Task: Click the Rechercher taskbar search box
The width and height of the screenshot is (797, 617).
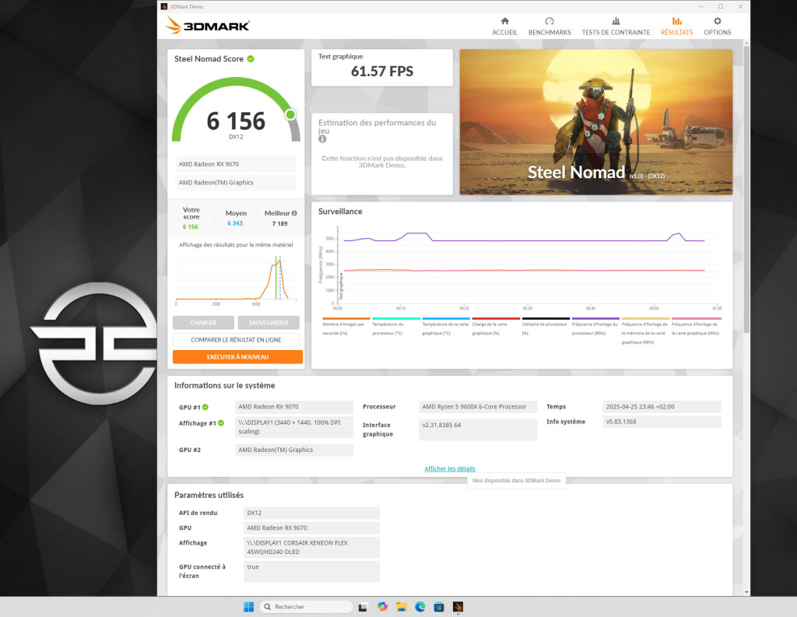Action: 306,607
